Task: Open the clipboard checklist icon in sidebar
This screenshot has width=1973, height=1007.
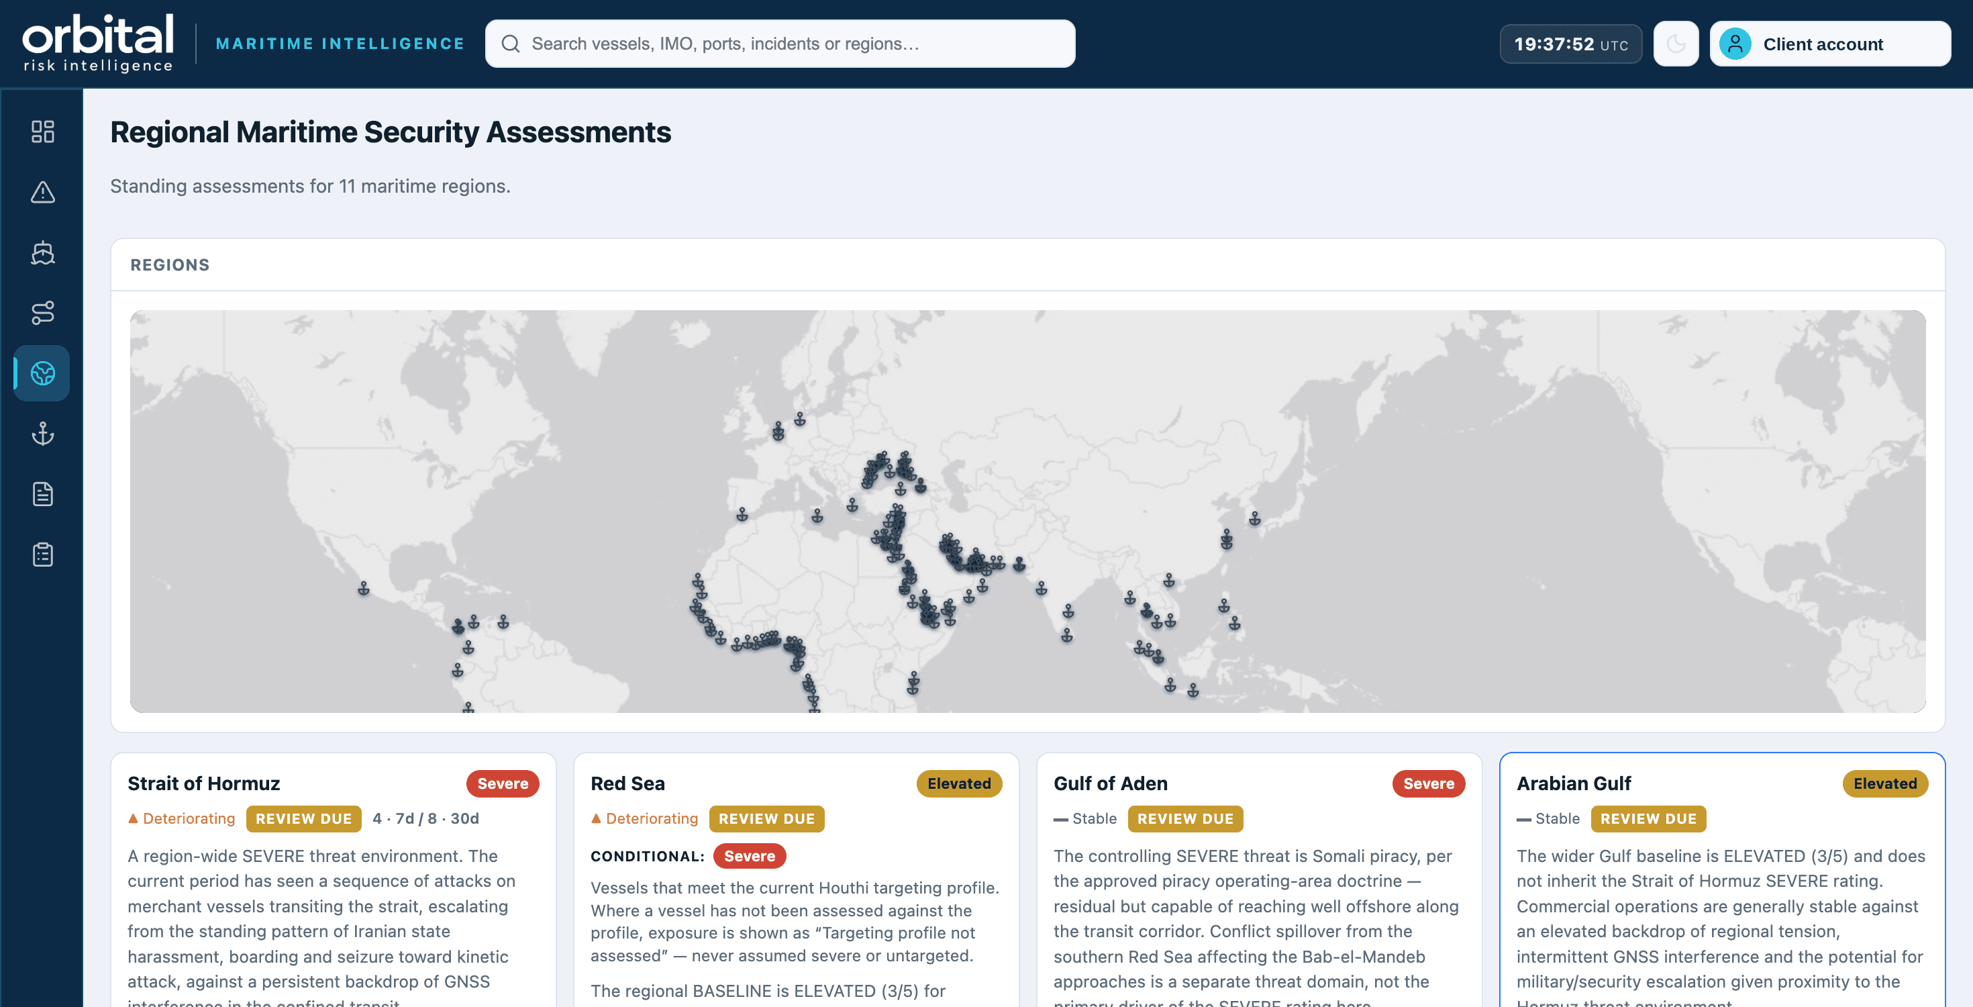Action: (x=43, y=555)
